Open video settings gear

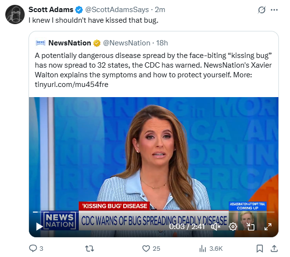tap(233, 227)
